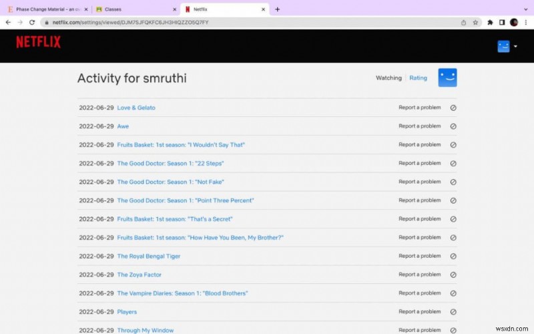Hide "How Have You Been, My Brother?" entry

453,238
